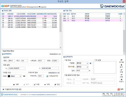Click WATERLEVEL column header
126x97 pixels.
(x=52, y=14)
